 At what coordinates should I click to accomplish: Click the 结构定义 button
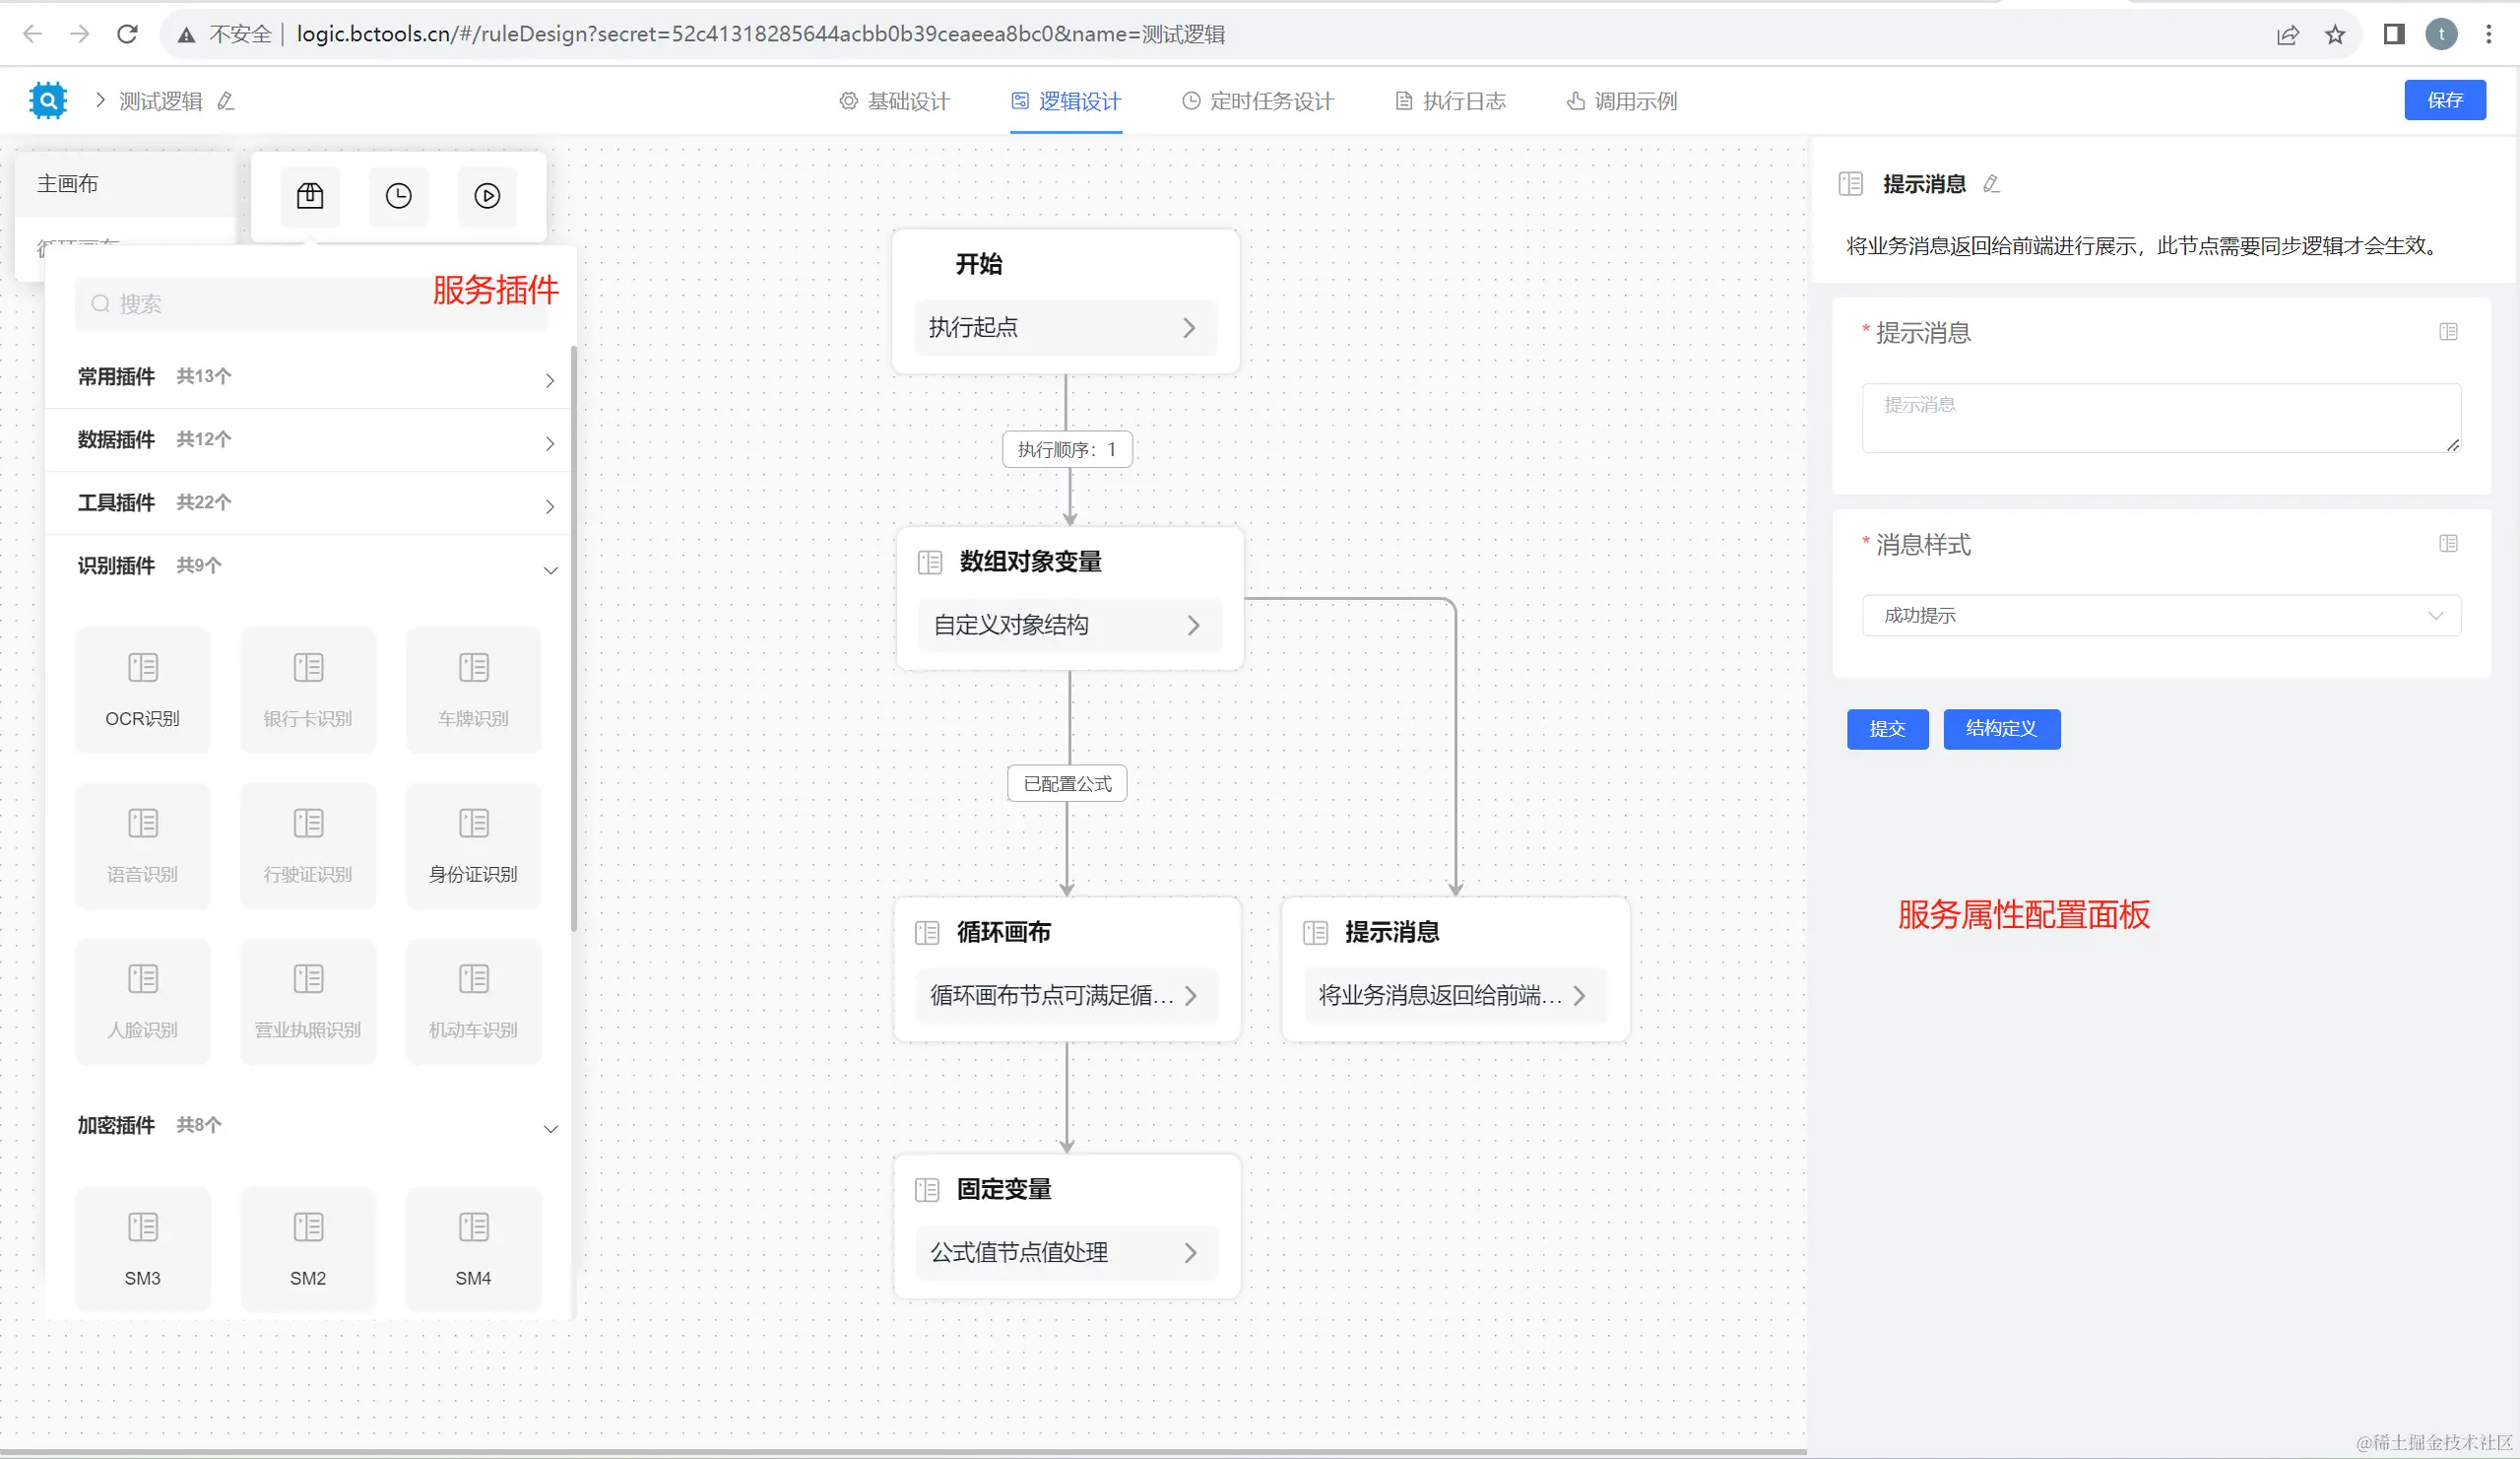pyautogui.click(x=2001, y=728)
